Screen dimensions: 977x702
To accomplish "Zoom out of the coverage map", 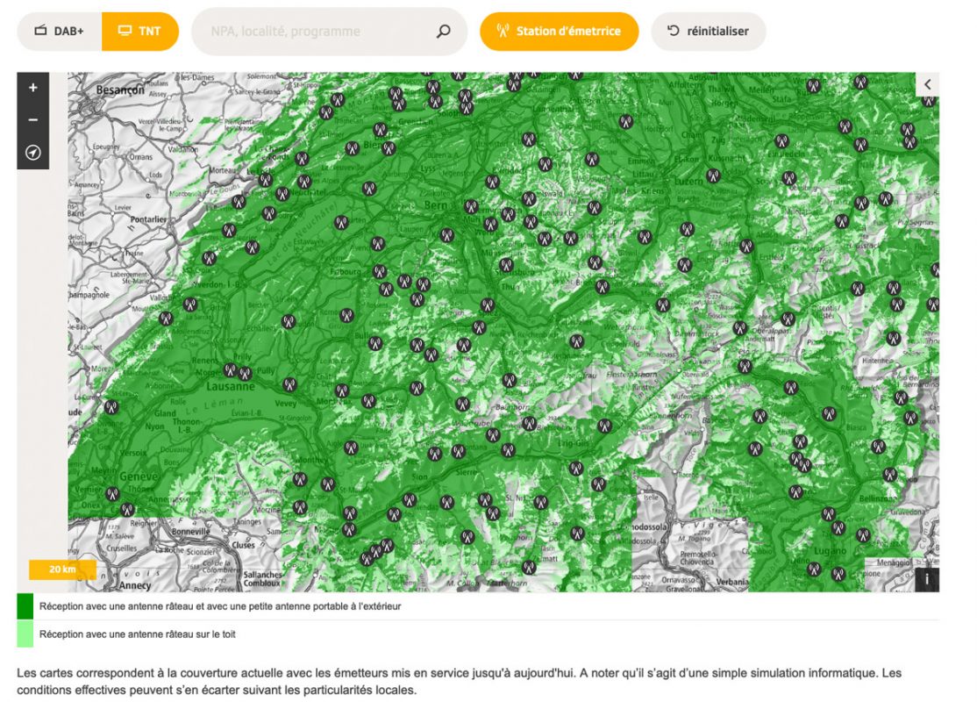I will tap(33, 119).
